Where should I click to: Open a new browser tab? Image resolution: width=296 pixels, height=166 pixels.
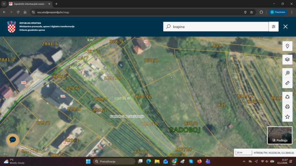click(x=56, y=4)
